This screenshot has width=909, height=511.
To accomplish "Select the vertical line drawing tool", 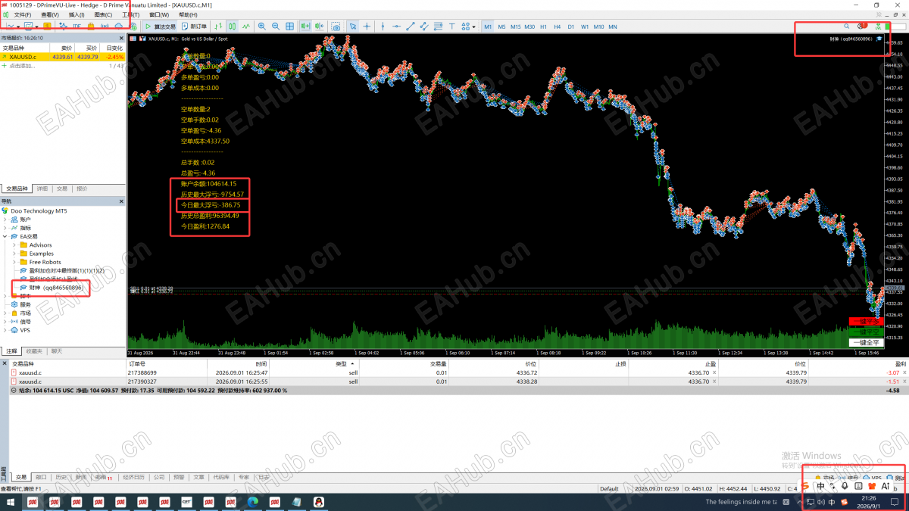I will point(383,26).
